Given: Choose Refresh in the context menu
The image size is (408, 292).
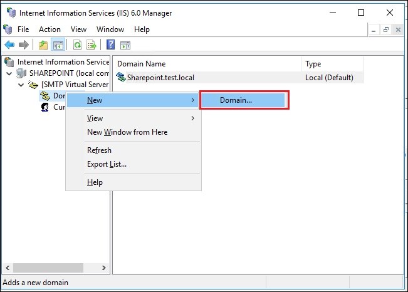Looking at the screenshot, I should (x=133, y=150).
